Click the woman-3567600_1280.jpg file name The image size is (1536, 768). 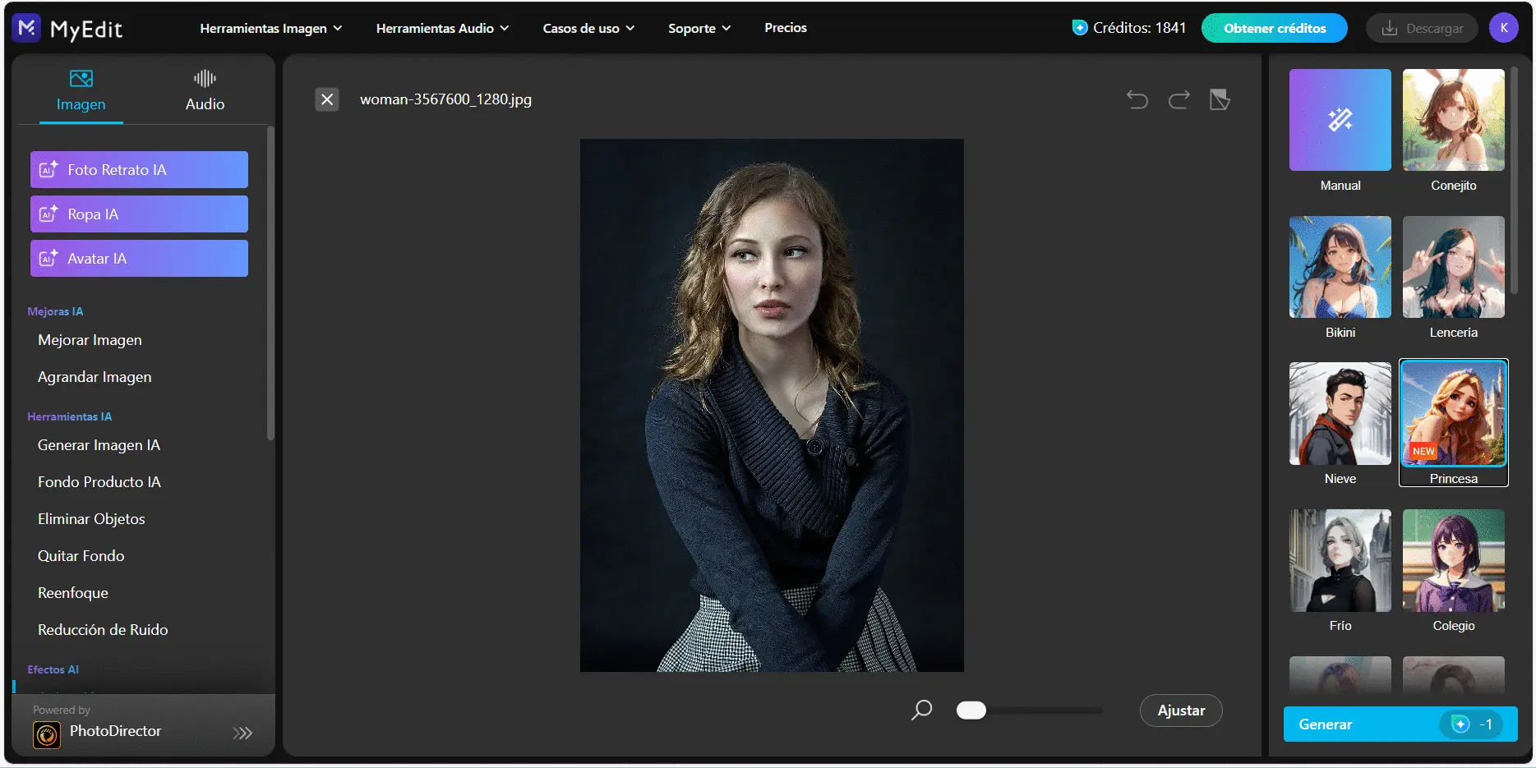point(445,99)
